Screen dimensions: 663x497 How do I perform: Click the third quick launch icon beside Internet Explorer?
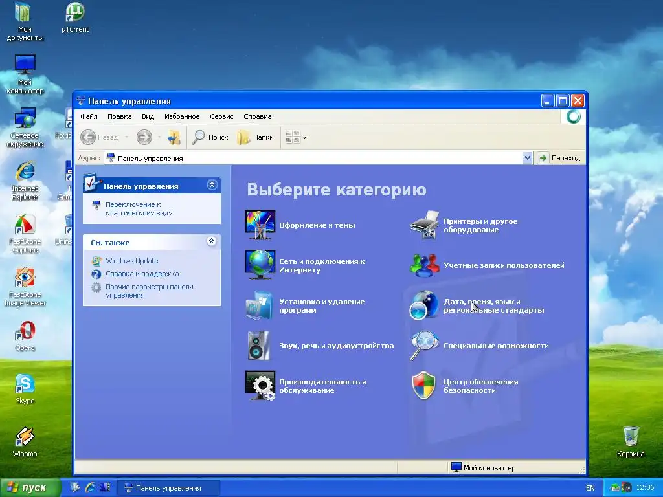(x=105, y=487)
